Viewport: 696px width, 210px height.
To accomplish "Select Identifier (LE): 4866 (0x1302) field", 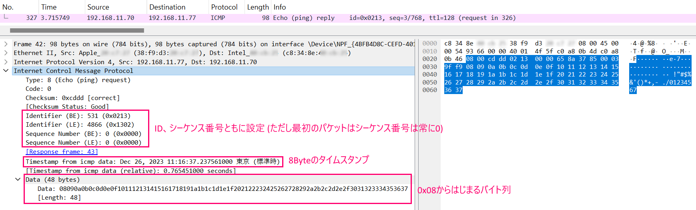I will coord(80,124).
